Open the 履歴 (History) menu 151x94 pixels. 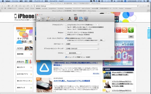tap(31, 1)
